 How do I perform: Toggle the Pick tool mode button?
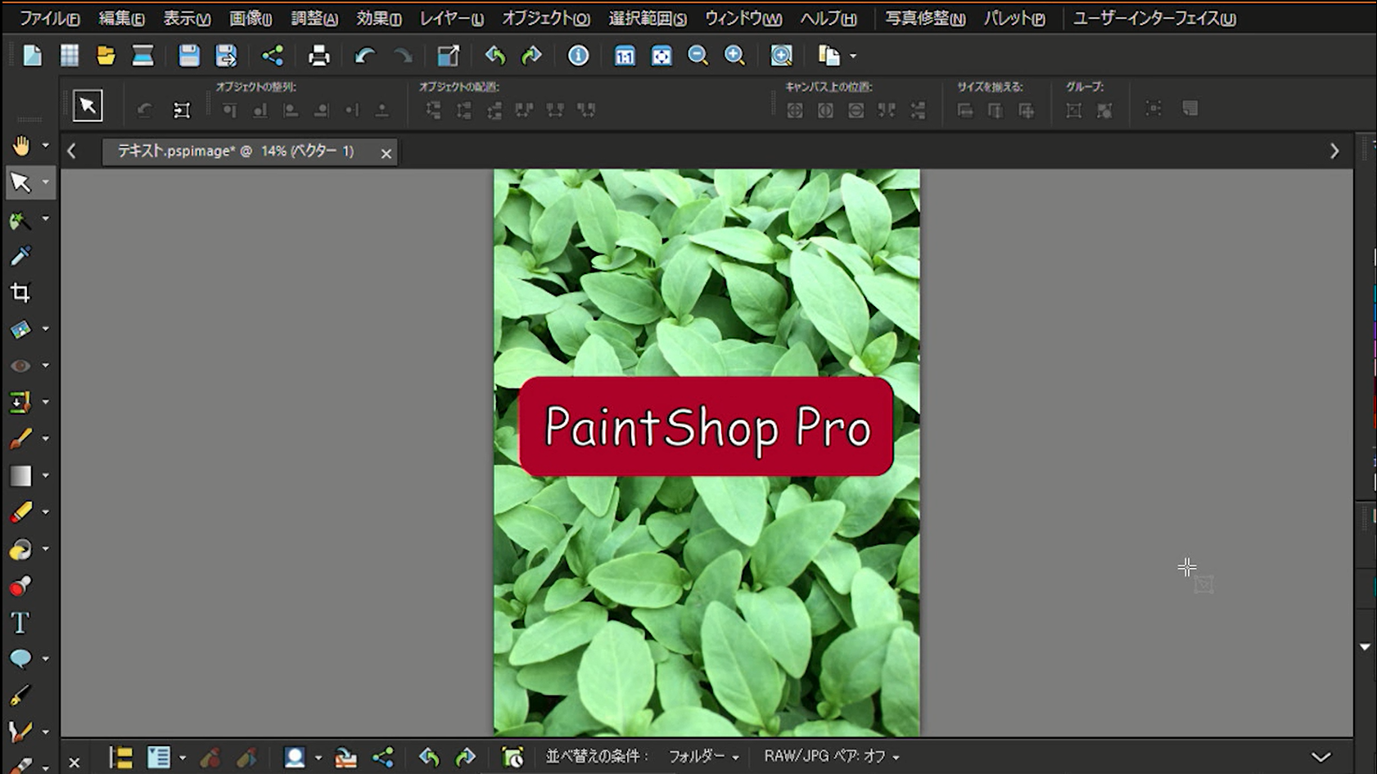[88, 106]
